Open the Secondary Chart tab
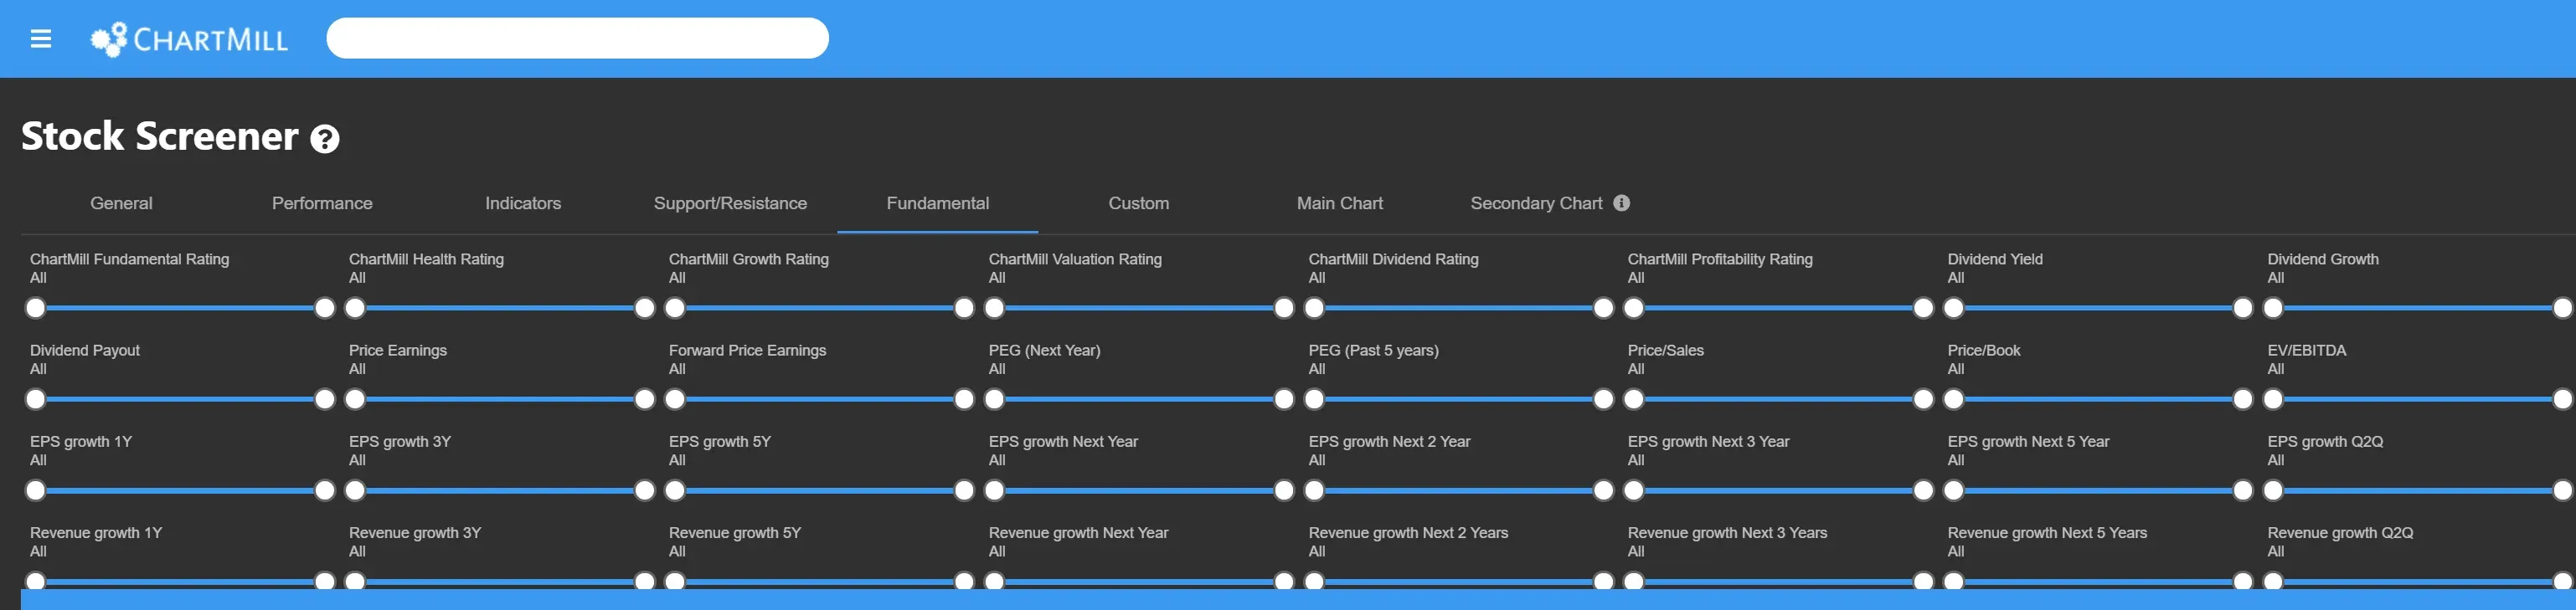Image resolution: width=2576 pixels, height=610 pixels. 1536,203
